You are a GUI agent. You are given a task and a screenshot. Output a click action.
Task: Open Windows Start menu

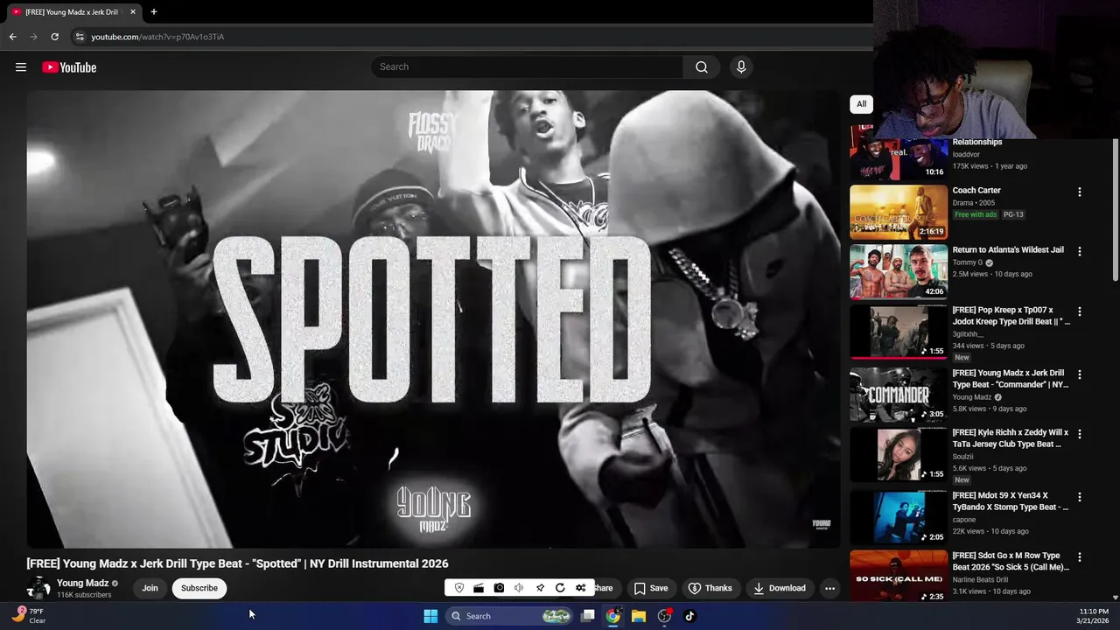coord(430,616)
